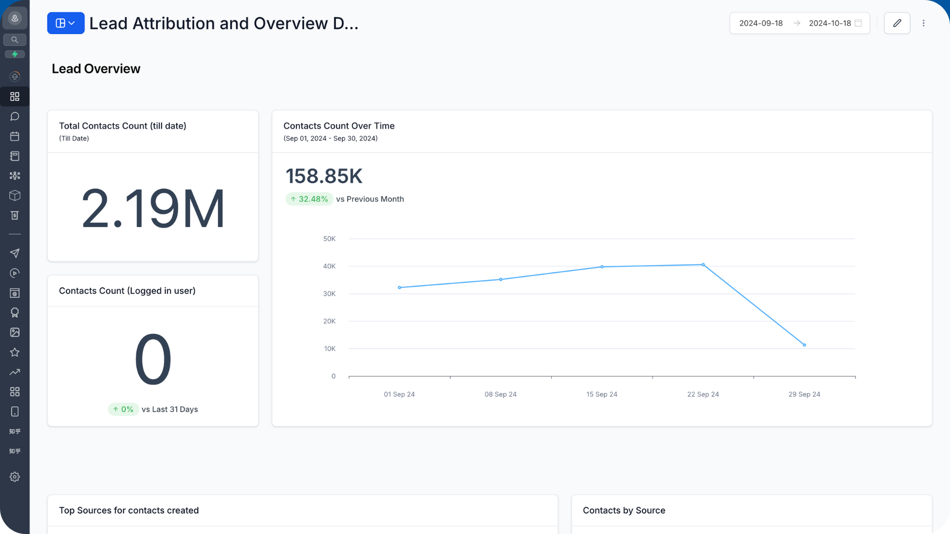Click the end date 2024-10-18 field
The image size is (950, 534).
point(830,23)
